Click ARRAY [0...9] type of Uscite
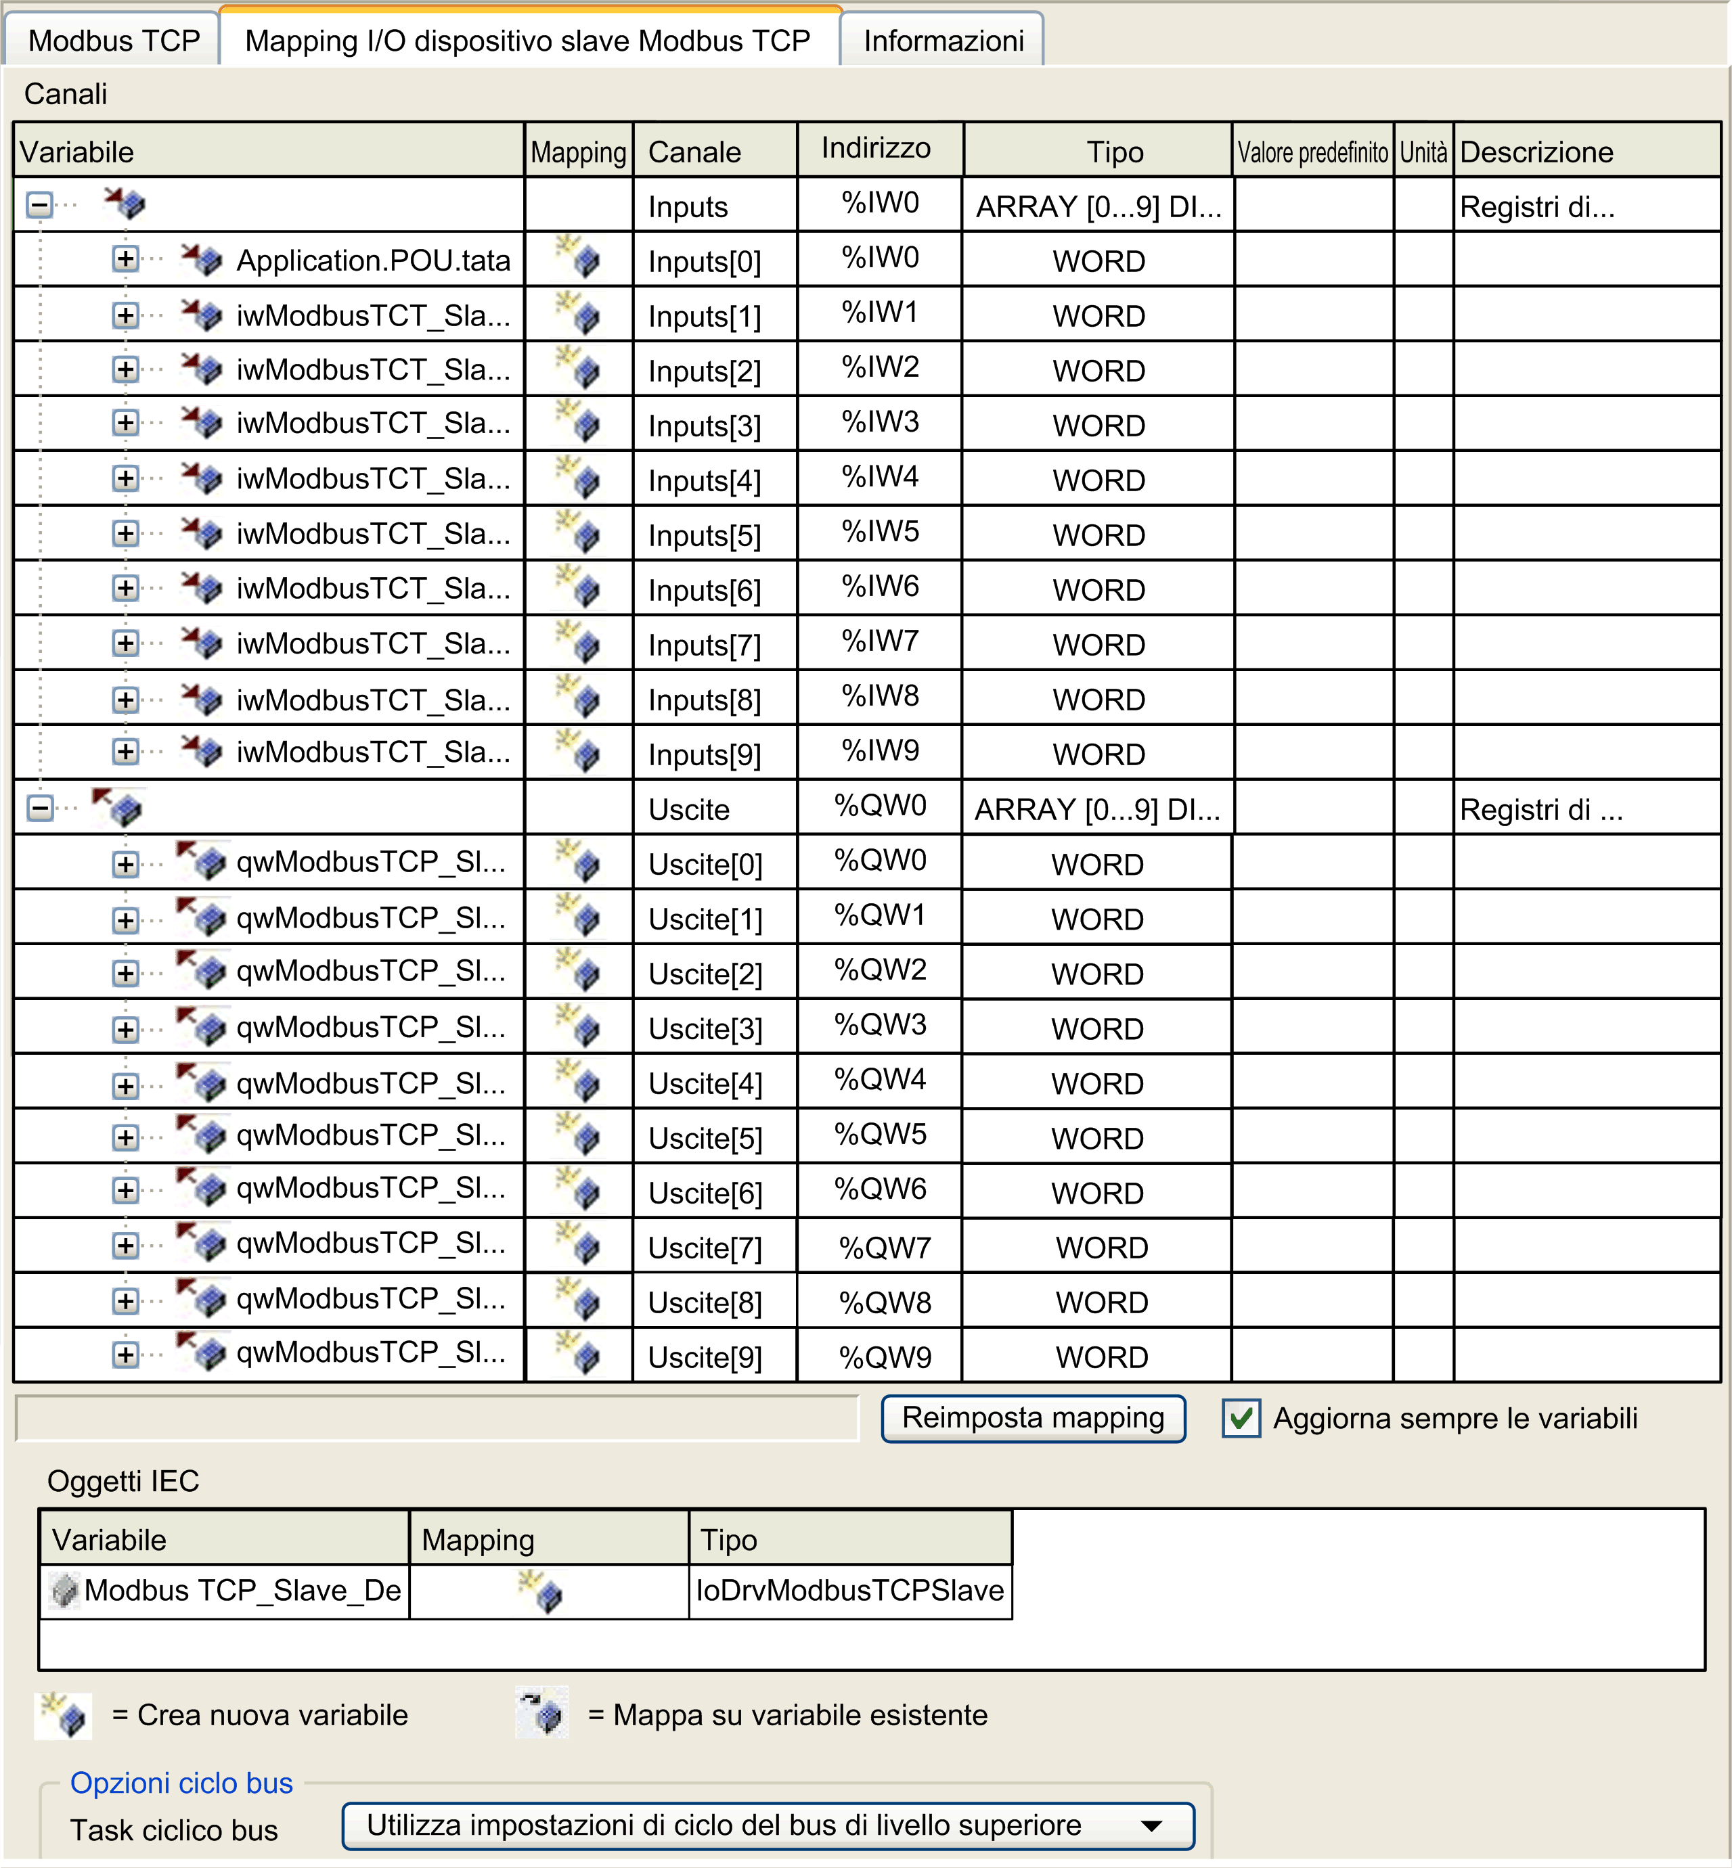Viewport: 1732px width, 1868px height. (x=1098, y=808)
